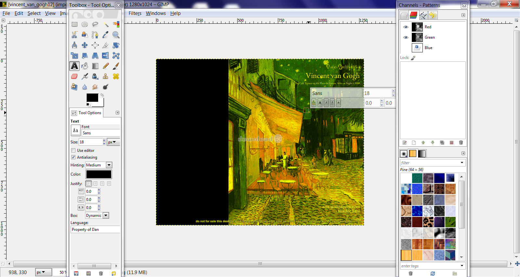Select the Scale tool

tap(74, 56)
